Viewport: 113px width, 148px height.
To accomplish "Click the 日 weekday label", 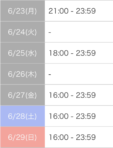I will pyautogui.click(x=31, y=137).
